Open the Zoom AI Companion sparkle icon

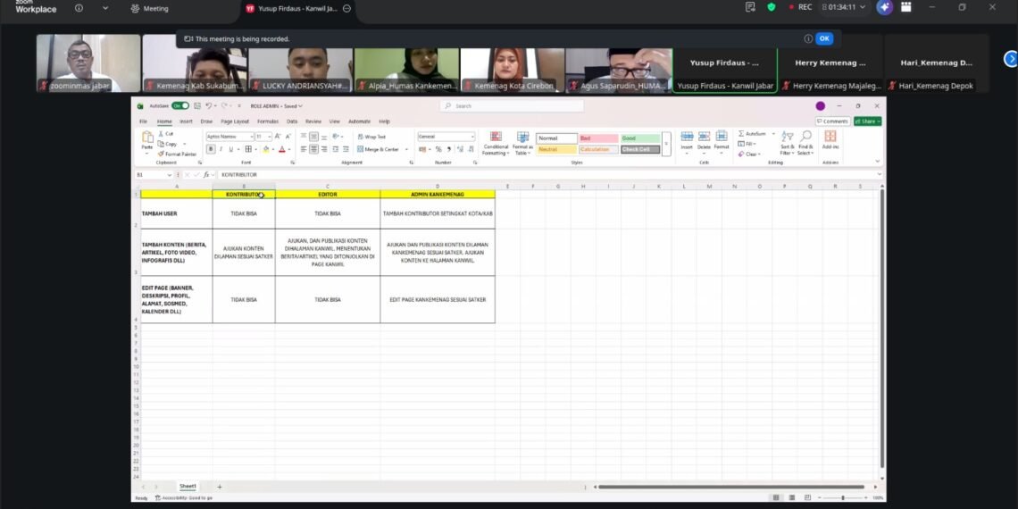tap(884, 7)
